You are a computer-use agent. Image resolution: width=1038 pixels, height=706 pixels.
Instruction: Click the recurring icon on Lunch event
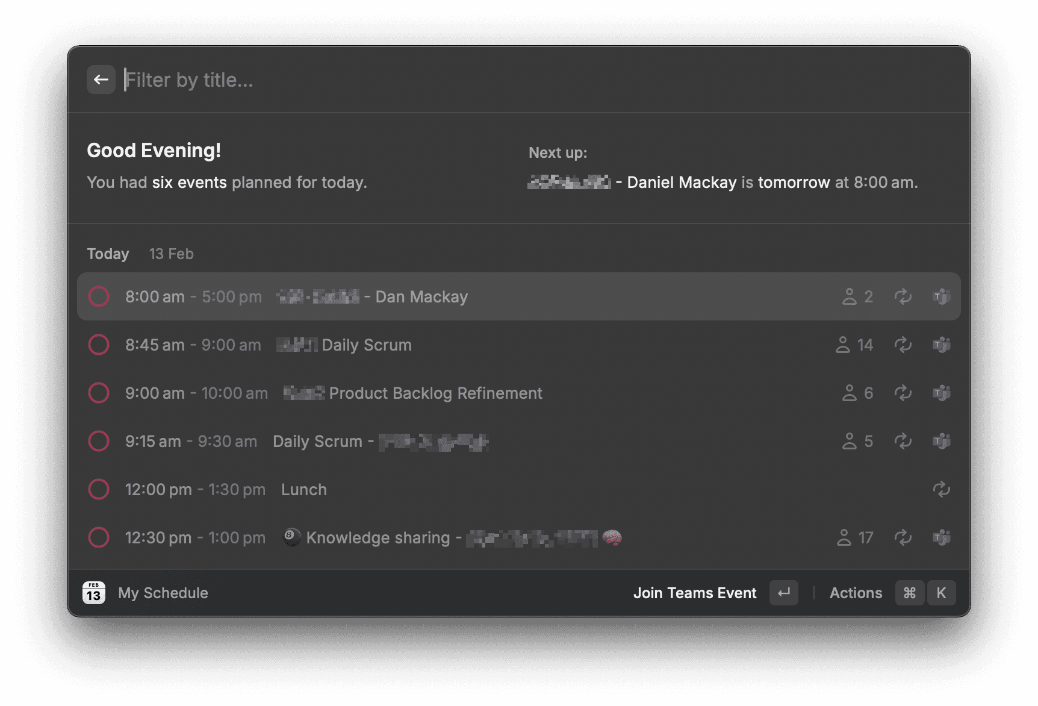[x=942, y=489]
